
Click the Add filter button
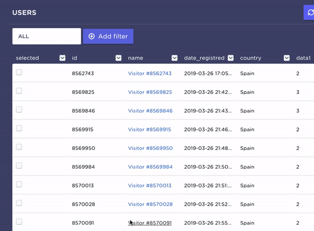click(x=108, y=36)
